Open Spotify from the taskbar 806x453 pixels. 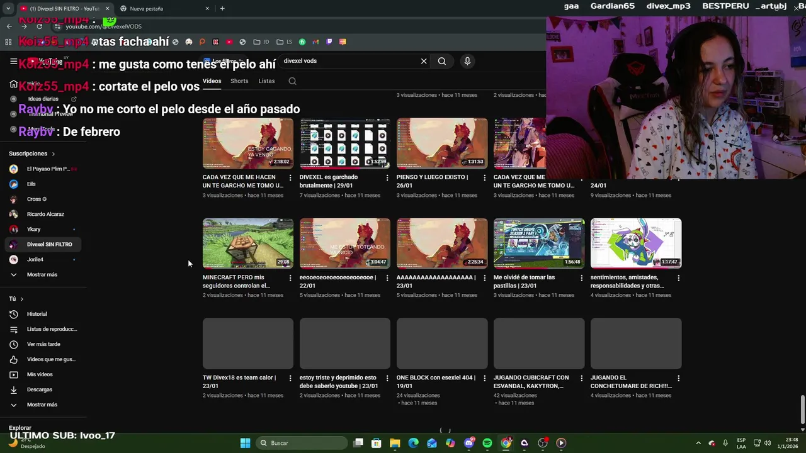tap(487, 443)
